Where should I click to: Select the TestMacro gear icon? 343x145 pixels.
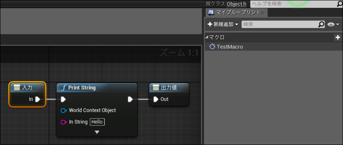pyautogui.click(x=212, y=47)
